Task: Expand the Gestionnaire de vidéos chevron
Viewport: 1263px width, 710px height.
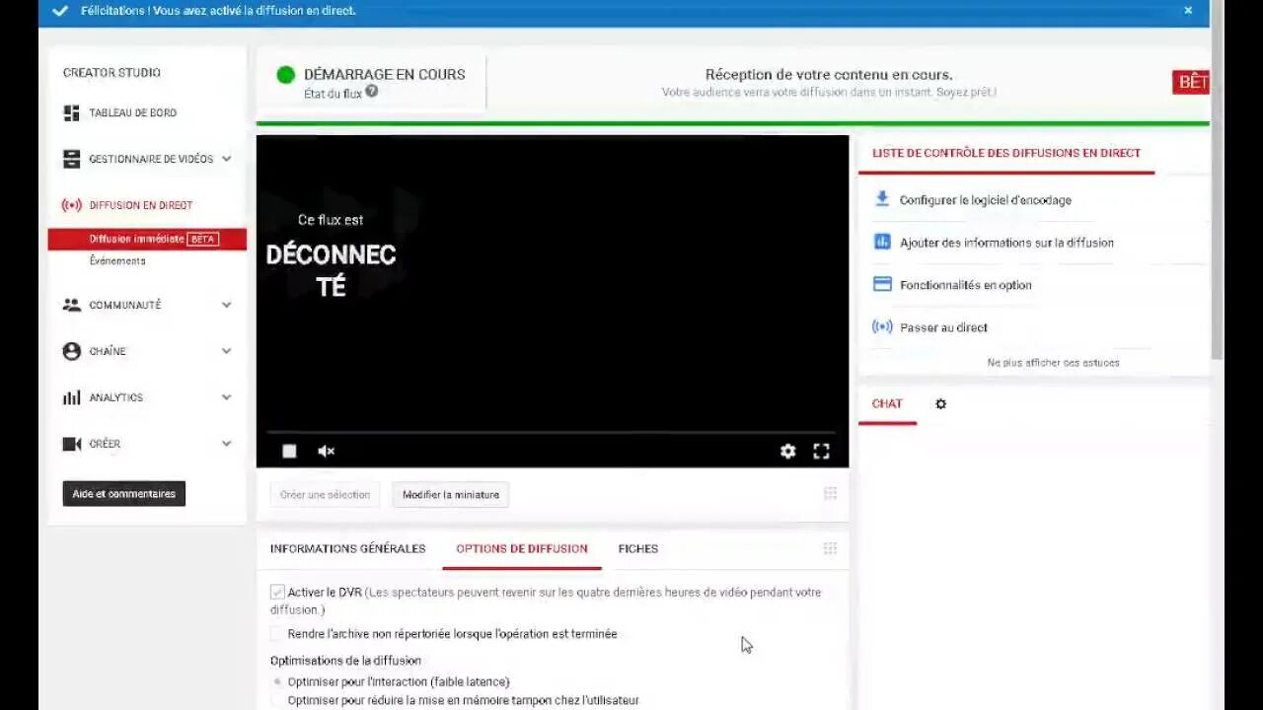Action: [x=226, y=159]
